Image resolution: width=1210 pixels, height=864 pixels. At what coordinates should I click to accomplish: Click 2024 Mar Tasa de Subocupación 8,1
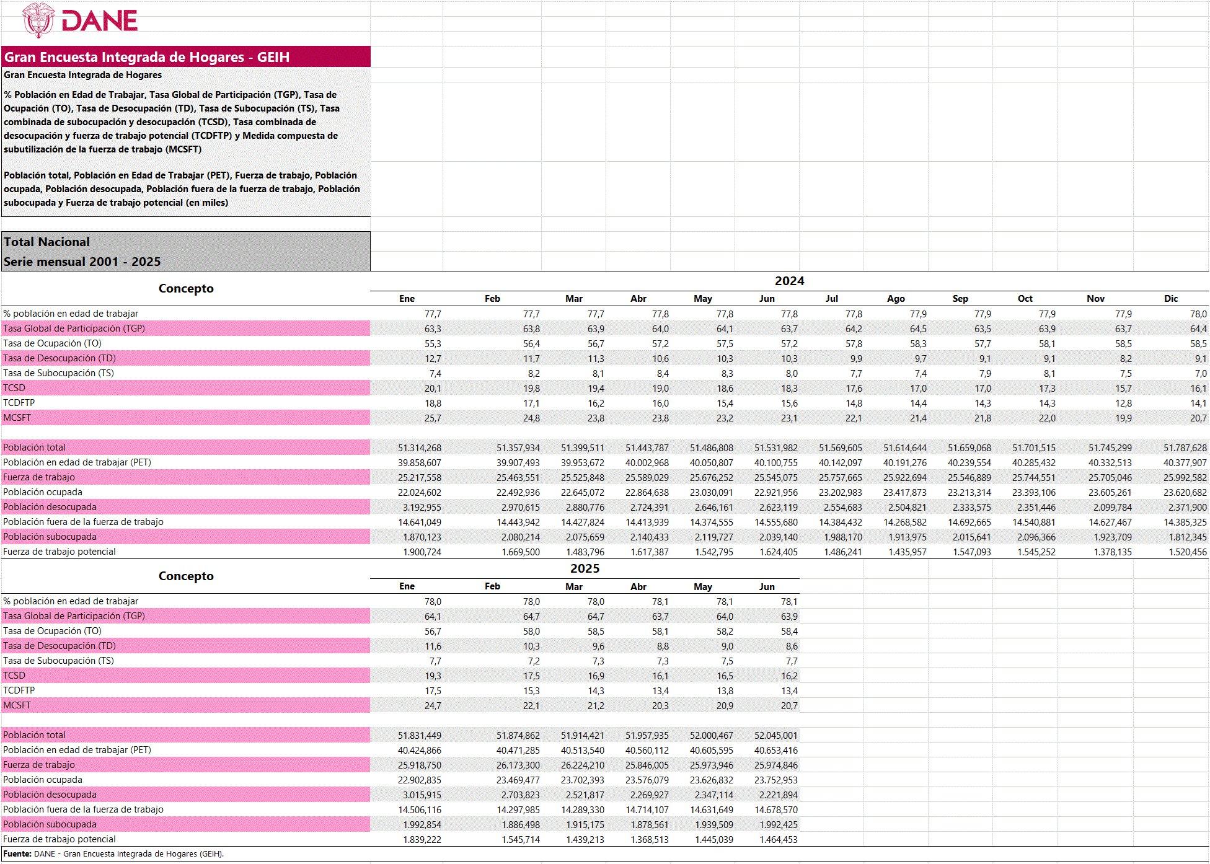point(598,374)
